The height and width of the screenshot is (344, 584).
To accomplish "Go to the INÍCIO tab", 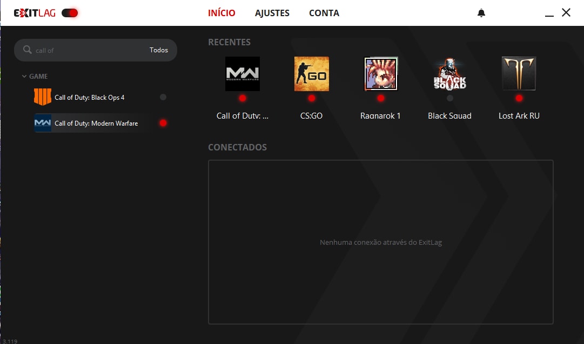I will [x=221, y=13].
